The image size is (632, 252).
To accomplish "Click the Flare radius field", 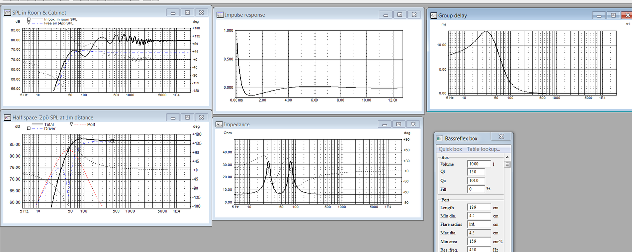I will [478, 224].
